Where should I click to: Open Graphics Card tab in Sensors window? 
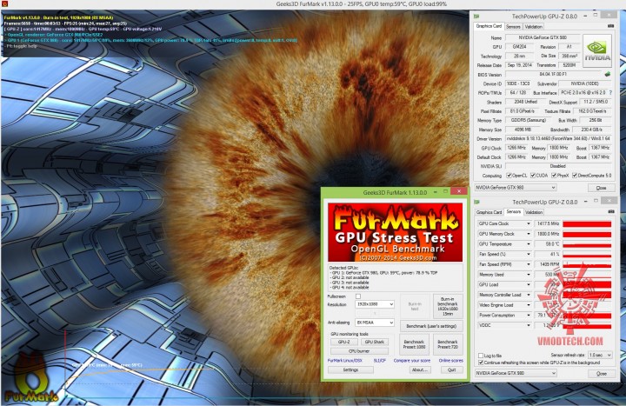[489, 211]
